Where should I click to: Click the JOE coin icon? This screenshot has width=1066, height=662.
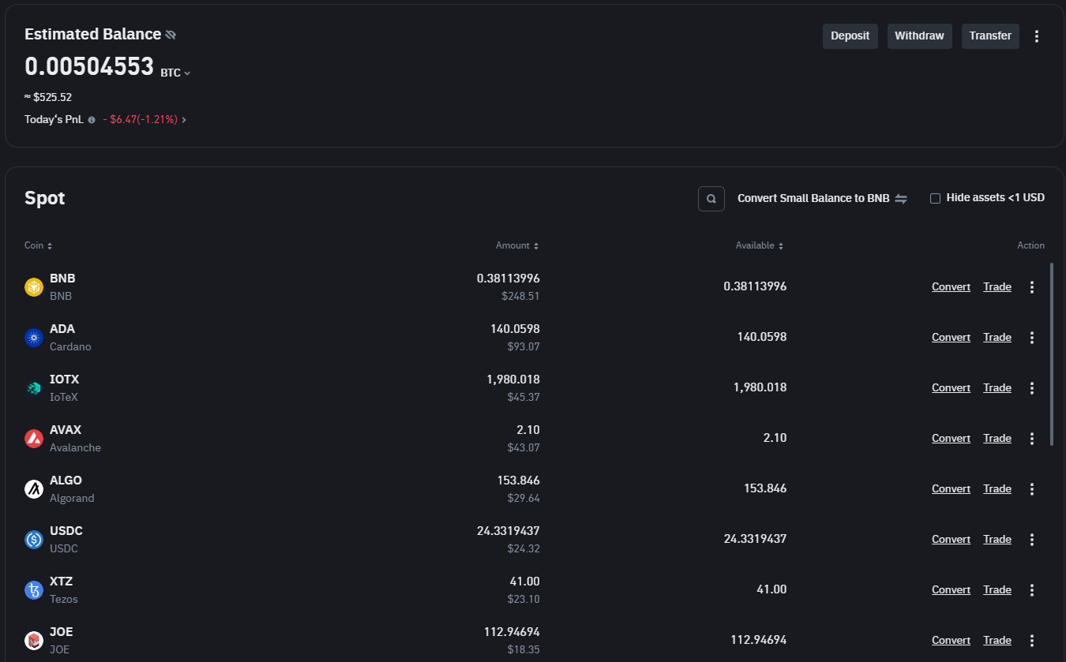pos(34,641)
